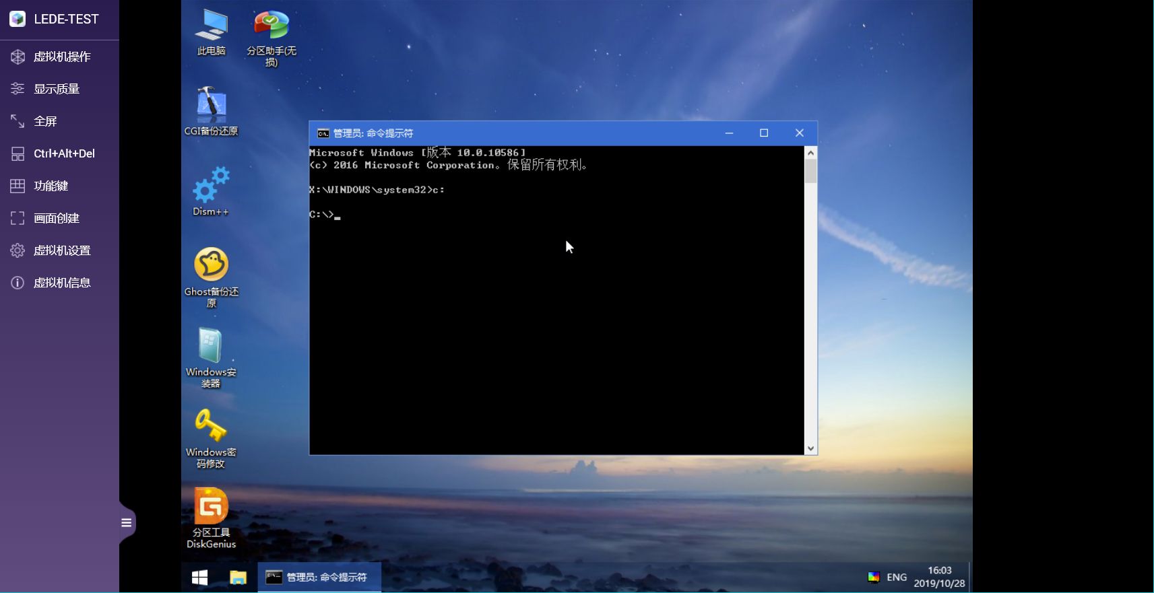Image resolution: width=1154 pixels, height=593 pixels.
Task: Click the colorful tray icon
Action: tap(874, 578)
